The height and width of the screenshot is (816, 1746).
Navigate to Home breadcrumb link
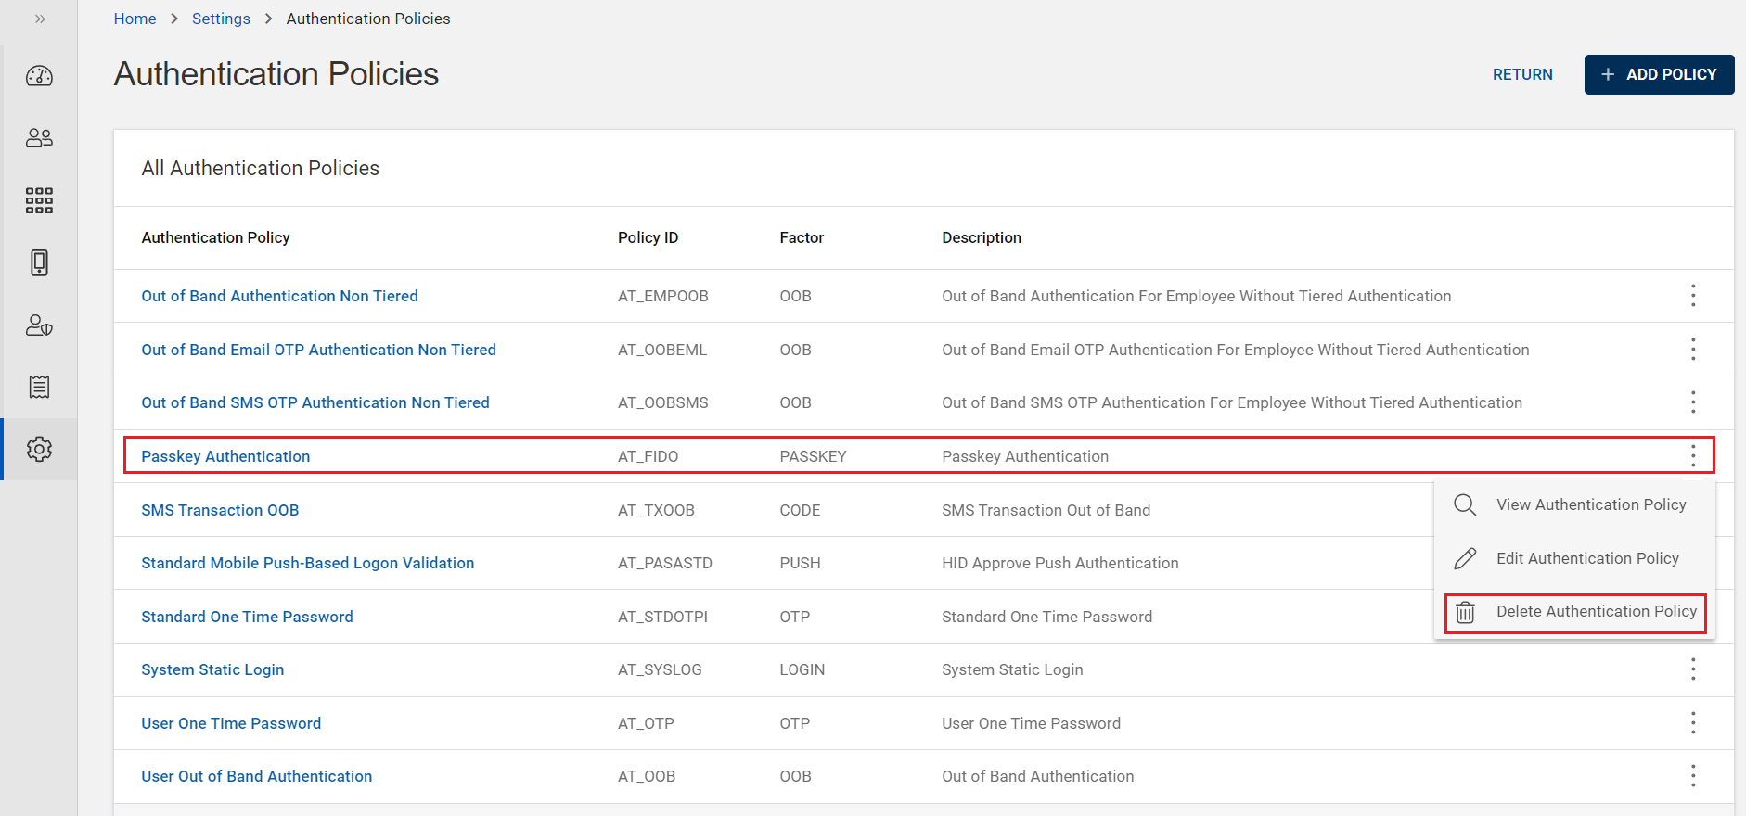(x=135, y=19)
